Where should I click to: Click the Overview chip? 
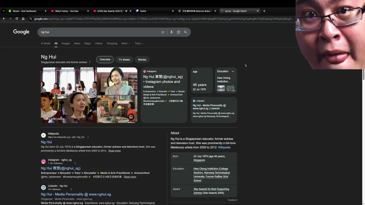(105, 60)
